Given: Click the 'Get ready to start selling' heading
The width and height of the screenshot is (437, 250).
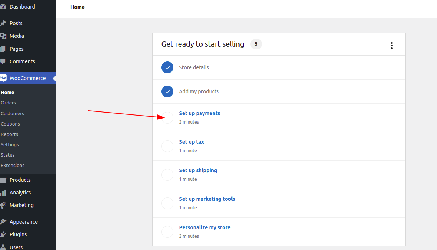Looking at the screenshot, I should pyautogui.click(x=203, y=44).
